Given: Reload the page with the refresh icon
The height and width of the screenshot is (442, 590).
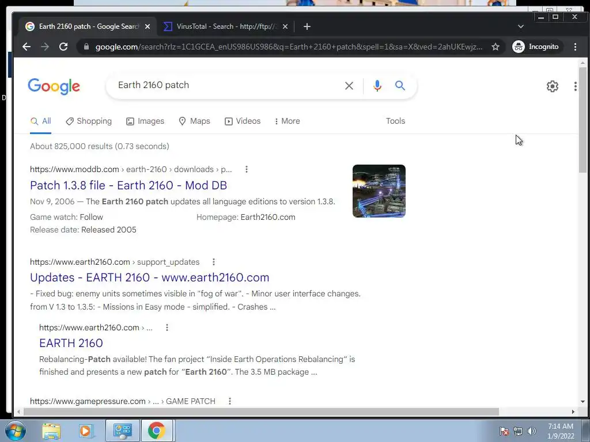Looking at the screenshot, I should pyautogui.click(x=63, y=47).
